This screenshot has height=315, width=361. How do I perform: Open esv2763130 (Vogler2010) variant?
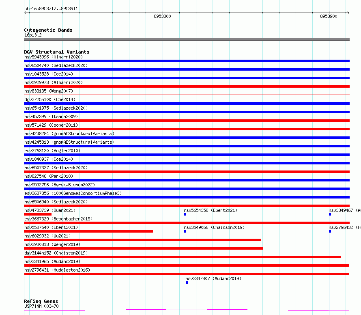(52, 151)
